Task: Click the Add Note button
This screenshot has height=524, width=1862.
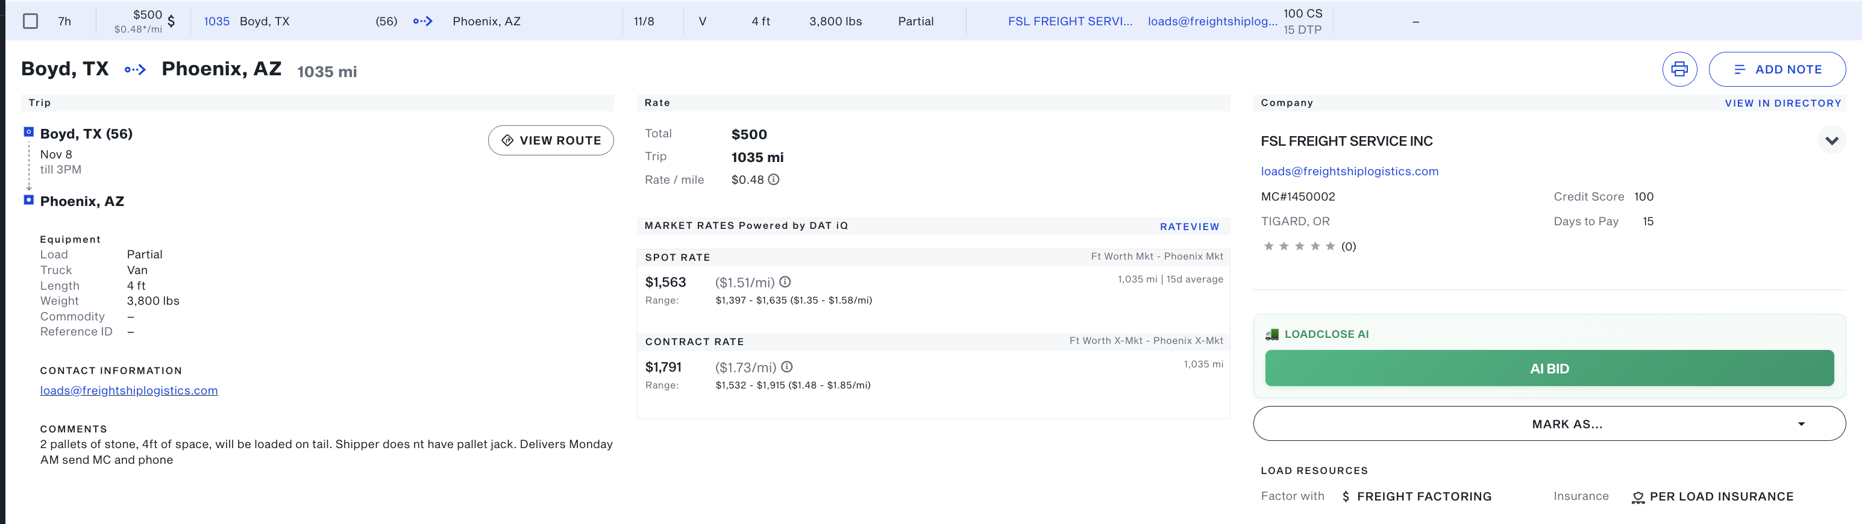Action: [x=1776, y=69]
